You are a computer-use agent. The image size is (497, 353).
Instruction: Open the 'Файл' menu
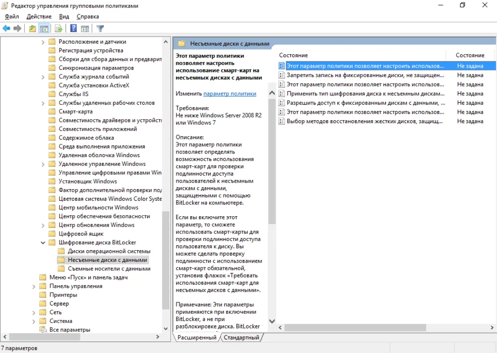point(12,16)
